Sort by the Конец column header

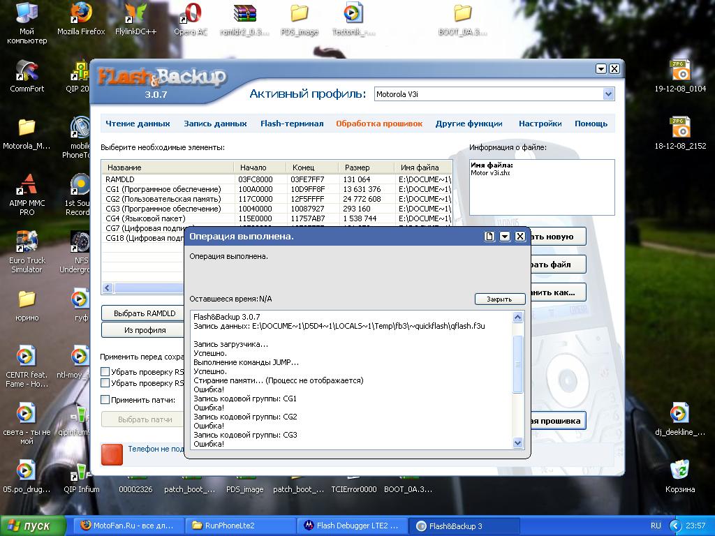pos(312,167)
